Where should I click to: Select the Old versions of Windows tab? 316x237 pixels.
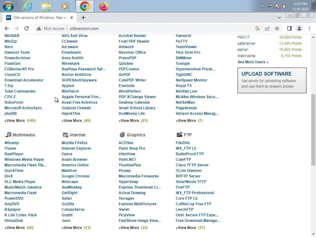pyautogui.click(x=39, y=18)
